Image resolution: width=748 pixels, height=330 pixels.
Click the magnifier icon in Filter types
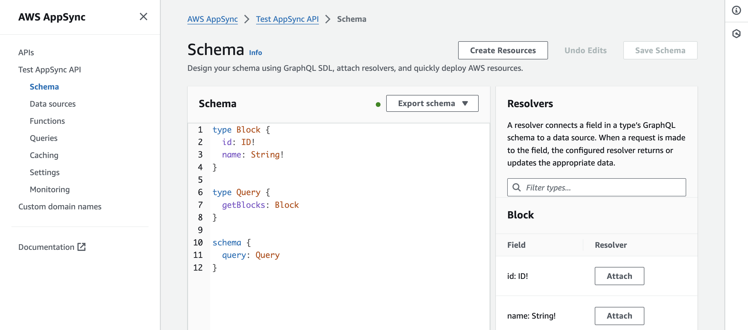(x=517, y=187)
